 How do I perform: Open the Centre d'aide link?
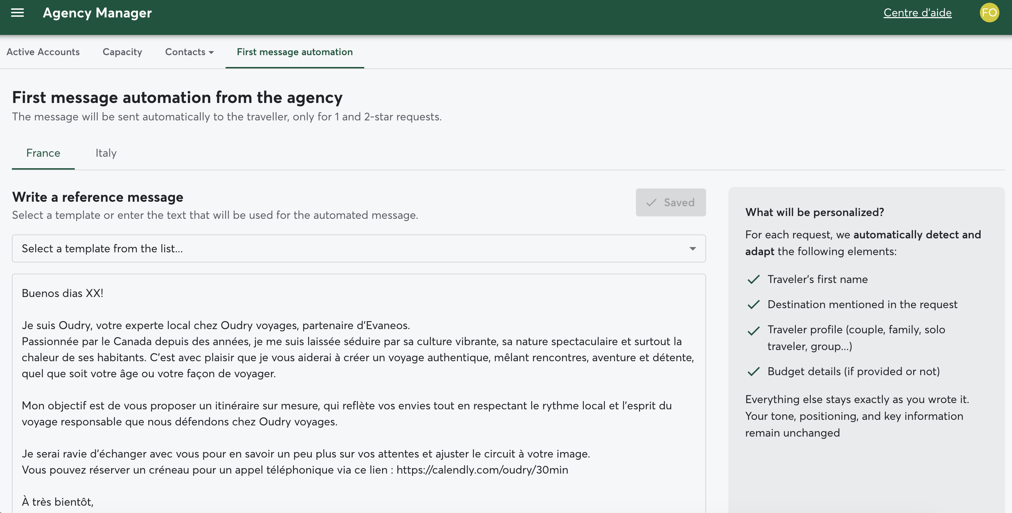(x=917, y=13)
